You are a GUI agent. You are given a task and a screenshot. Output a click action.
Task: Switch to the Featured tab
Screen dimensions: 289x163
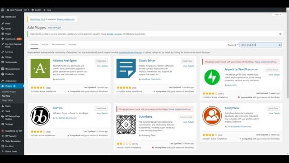tap(34, 44)
